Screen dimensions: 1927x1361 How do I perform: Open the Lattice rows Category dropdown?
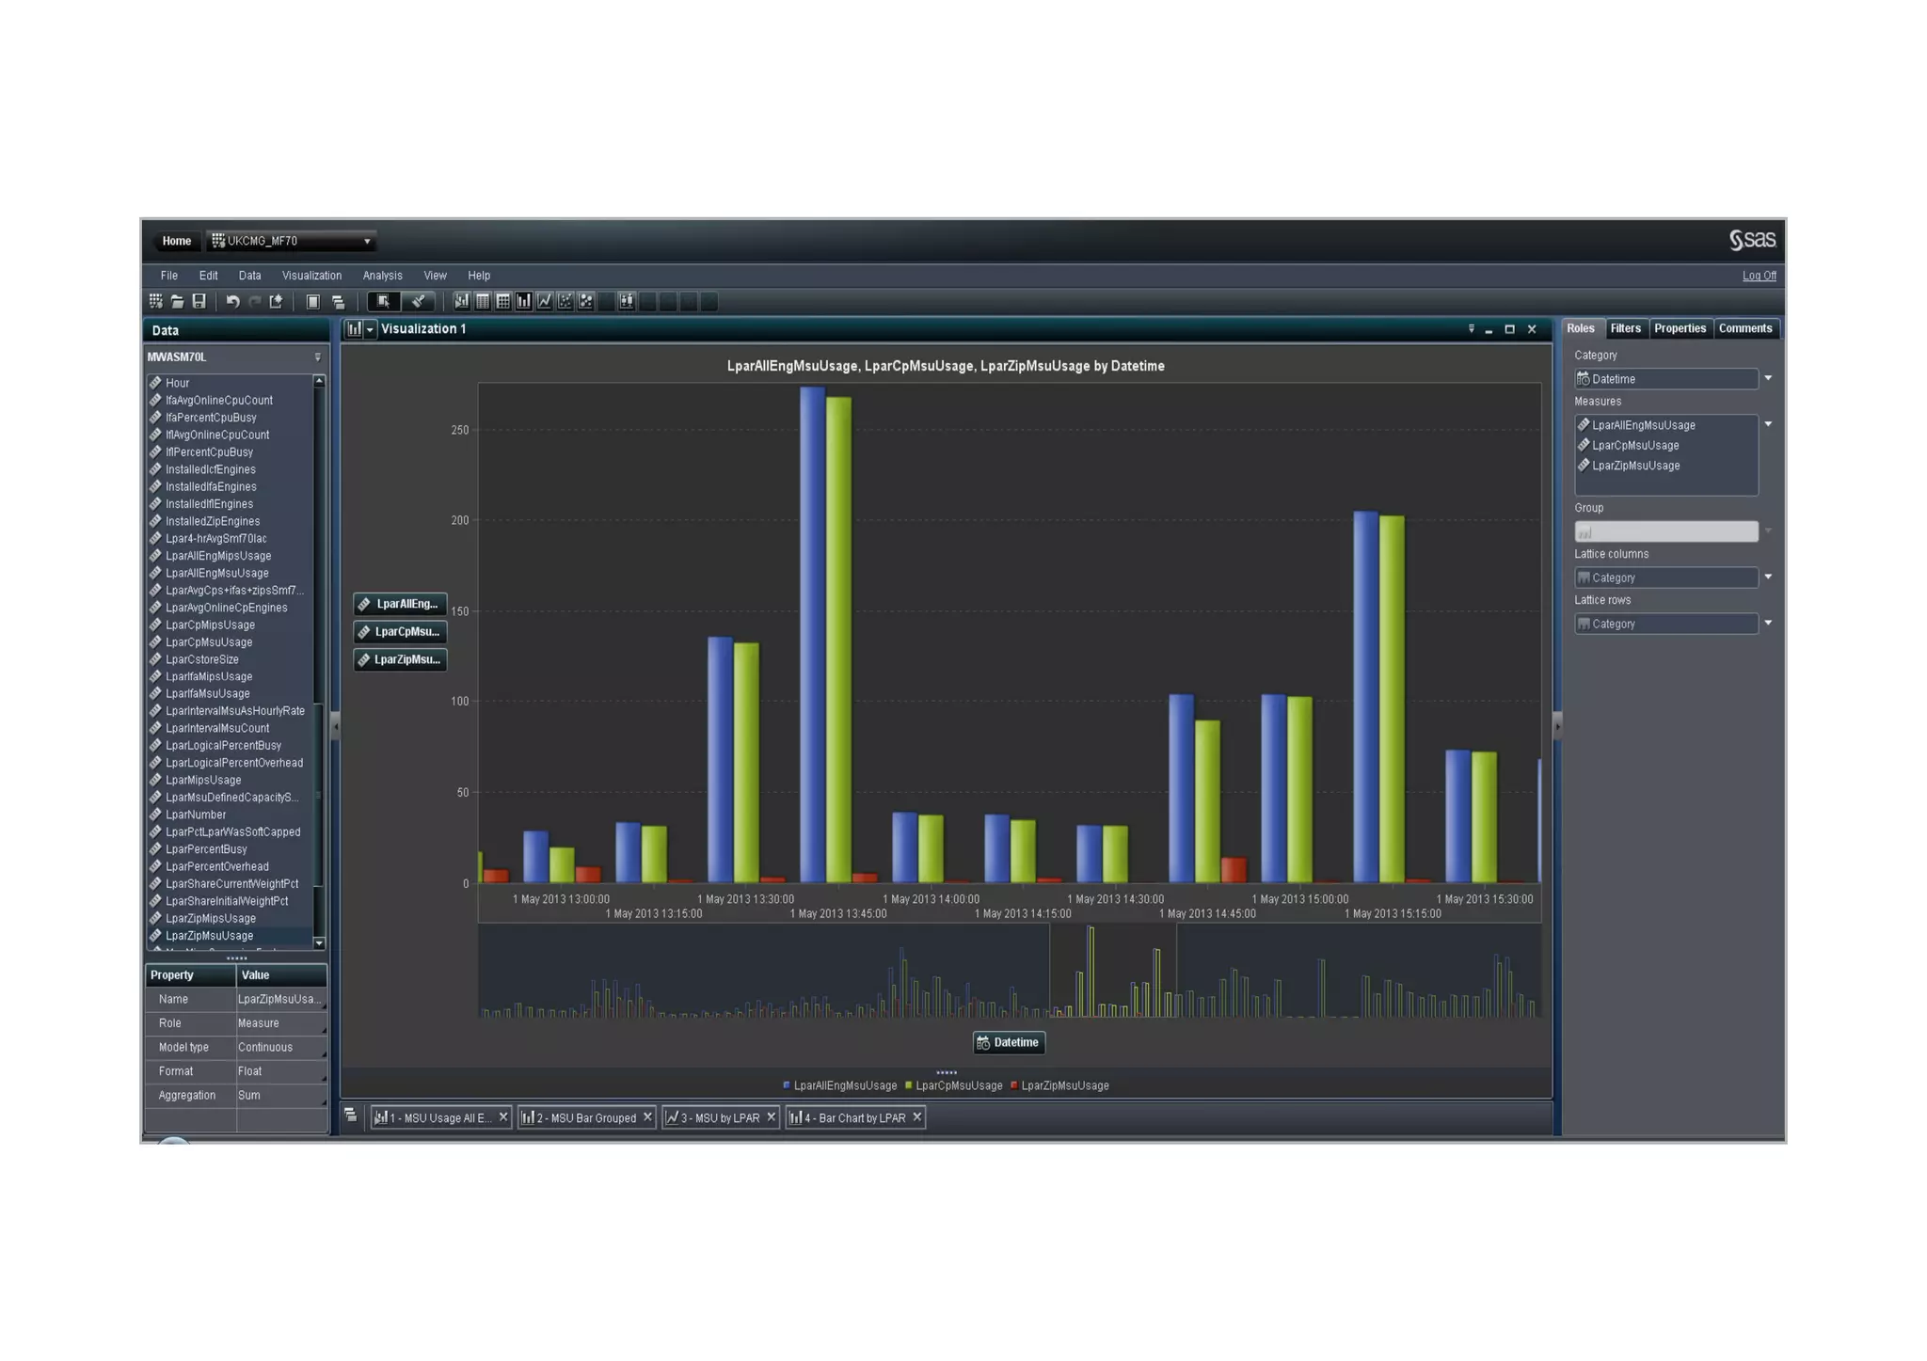click(1768, 624)
